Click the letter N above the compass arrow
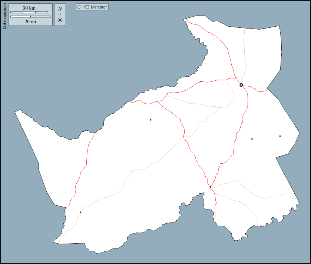Viewport: 311px width, 264px height. pyautogui.click(x=60, y=9)
